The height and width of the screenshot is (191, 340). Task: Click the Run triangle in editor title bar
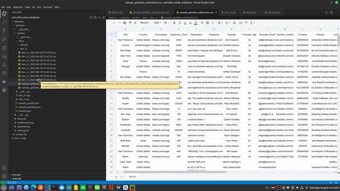[x=327, y=13]
